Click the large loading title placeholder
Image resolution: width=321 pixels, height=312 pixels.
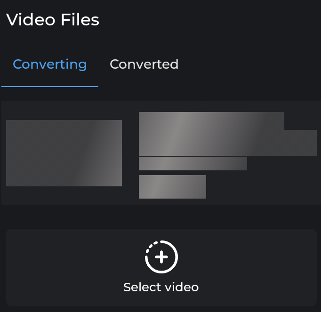tap(228, 134)
